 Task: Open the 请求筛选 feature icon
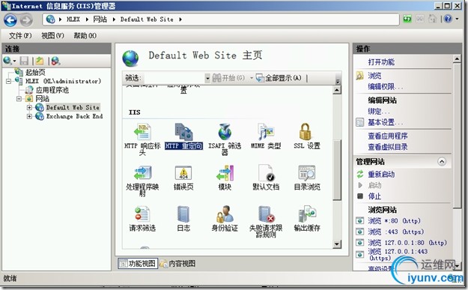click(x=142, y=214)
